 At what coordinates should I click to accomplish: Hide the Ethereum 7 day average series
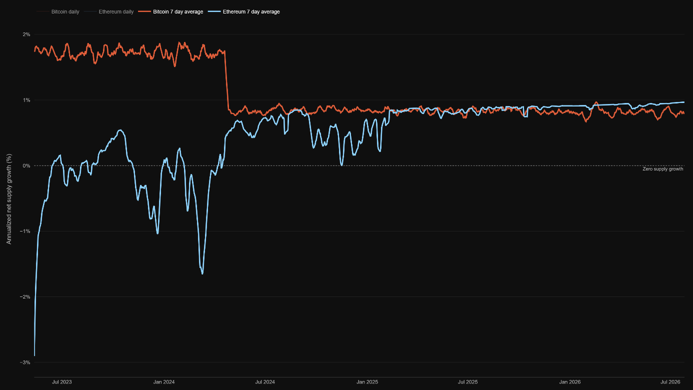244,11
